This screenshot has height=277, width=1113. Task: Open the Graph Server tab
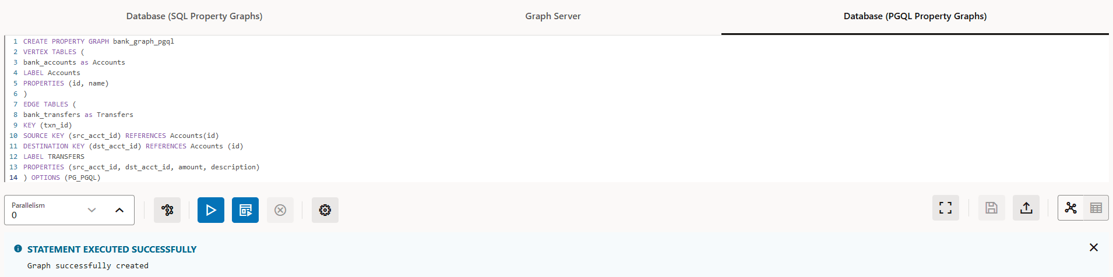[x=553, y=16]
